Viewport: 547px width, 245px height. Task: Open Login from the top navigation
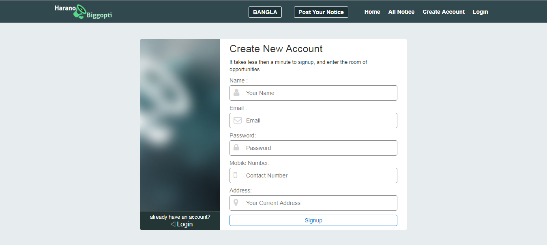480,12
